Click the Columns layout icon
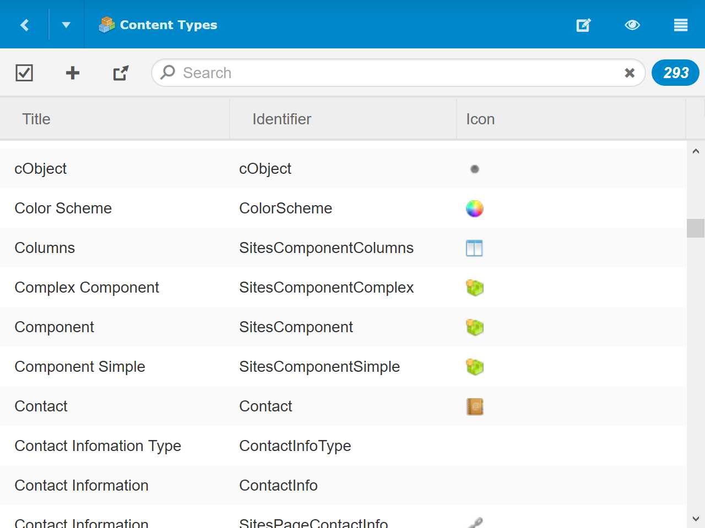This screenshot has width=705, height=528. pyautogui.click(x=474, y=248)
